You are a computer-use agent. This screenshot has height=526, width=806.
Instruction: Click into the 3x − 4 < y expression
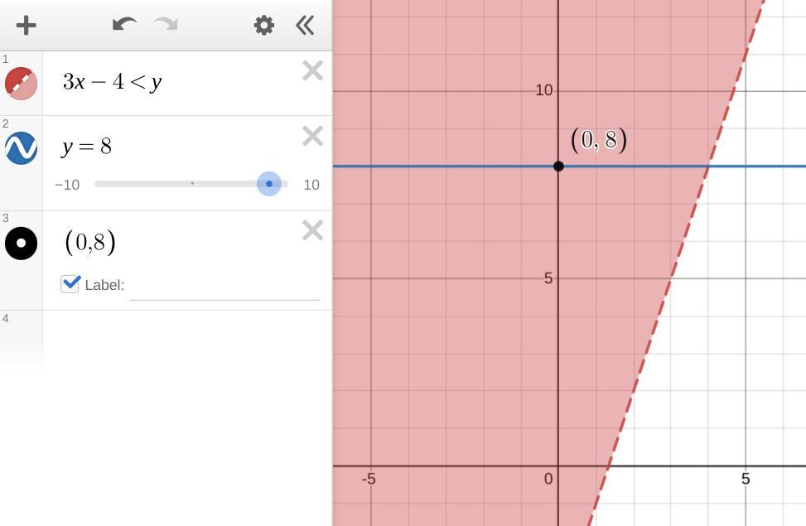pyautogui.click(x=113, y=82)
